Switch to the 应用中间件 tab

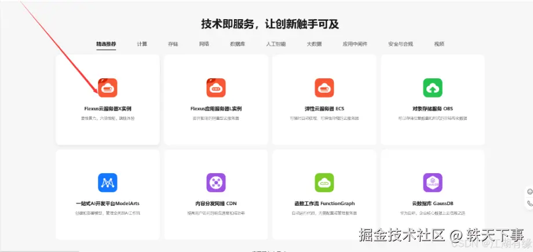pos(355,44)
